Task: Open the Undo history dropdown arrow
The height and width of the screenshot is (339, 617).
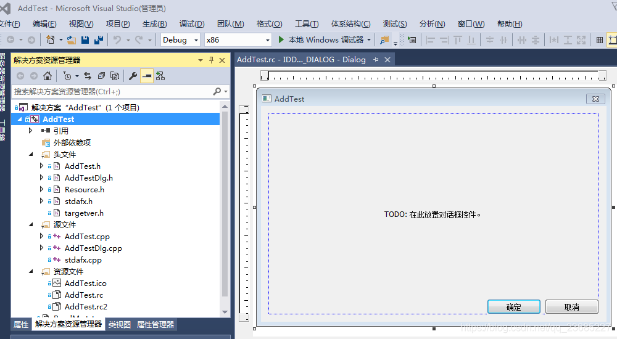Action: pyautogui.click(x=128, y=39)
